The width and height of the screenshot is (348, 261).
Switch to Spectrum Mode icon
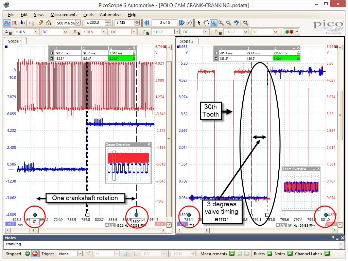pyautogui.click(x=22, y=23)
